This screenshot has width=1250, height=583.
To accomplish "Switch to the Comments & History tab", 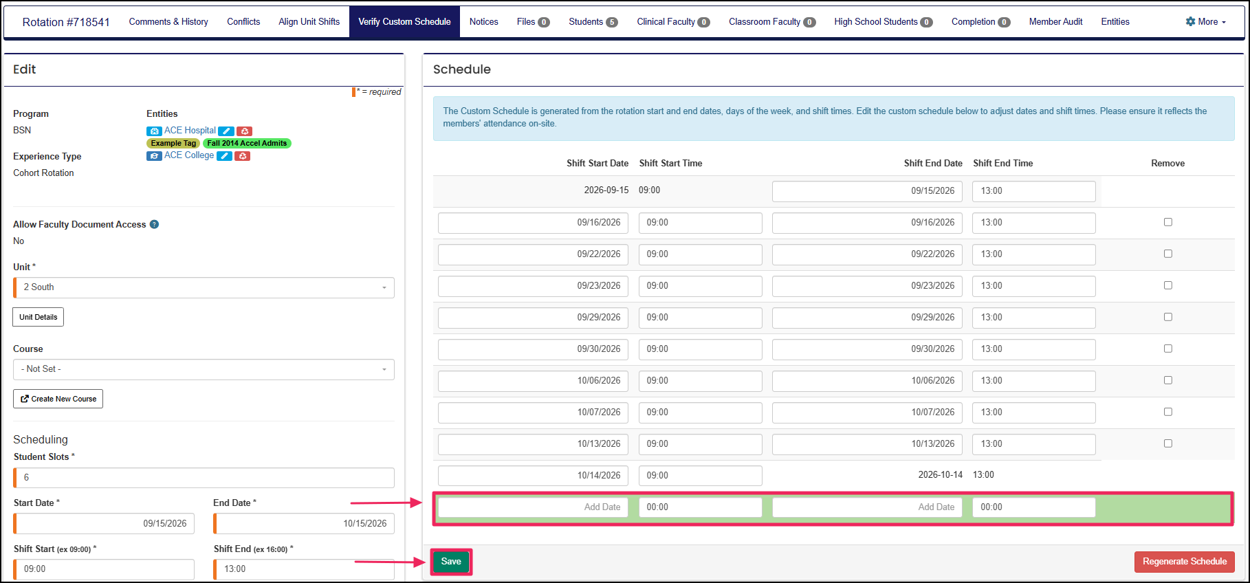I will pyautogui.click(x=168, y=22).
